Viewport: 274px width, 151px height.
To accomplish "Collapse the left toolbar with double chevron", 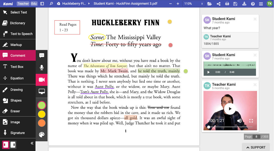I will pyautogui.click(x=32, y=143).
